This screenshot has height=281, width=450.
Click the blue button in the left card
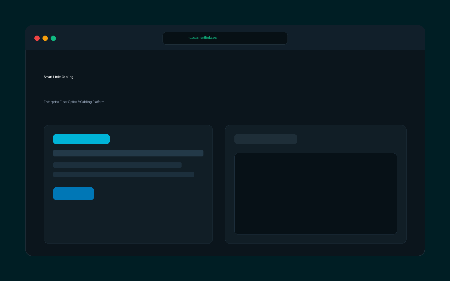[x=73, y=194]
